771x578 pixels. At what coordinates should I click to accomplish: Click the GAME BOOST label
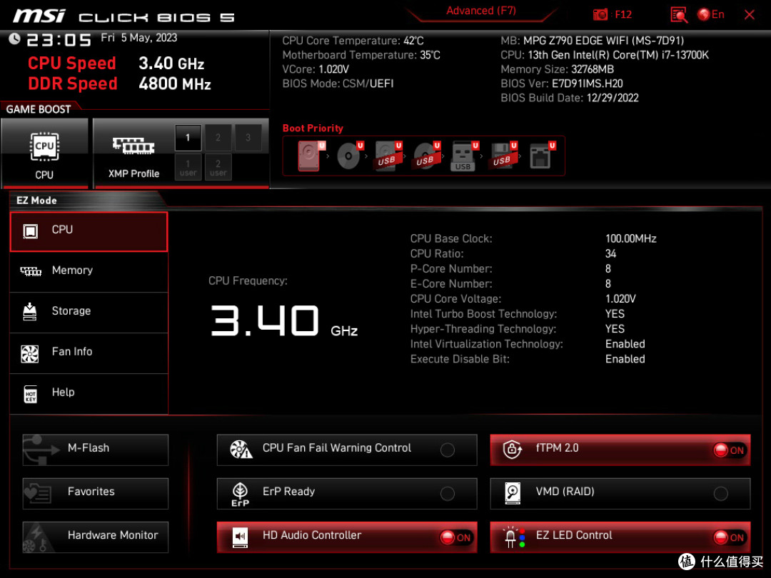click(x=39, y=109)
